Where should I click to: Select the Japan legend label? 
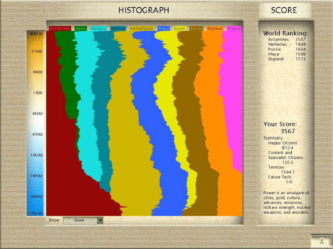coord(81,29)
